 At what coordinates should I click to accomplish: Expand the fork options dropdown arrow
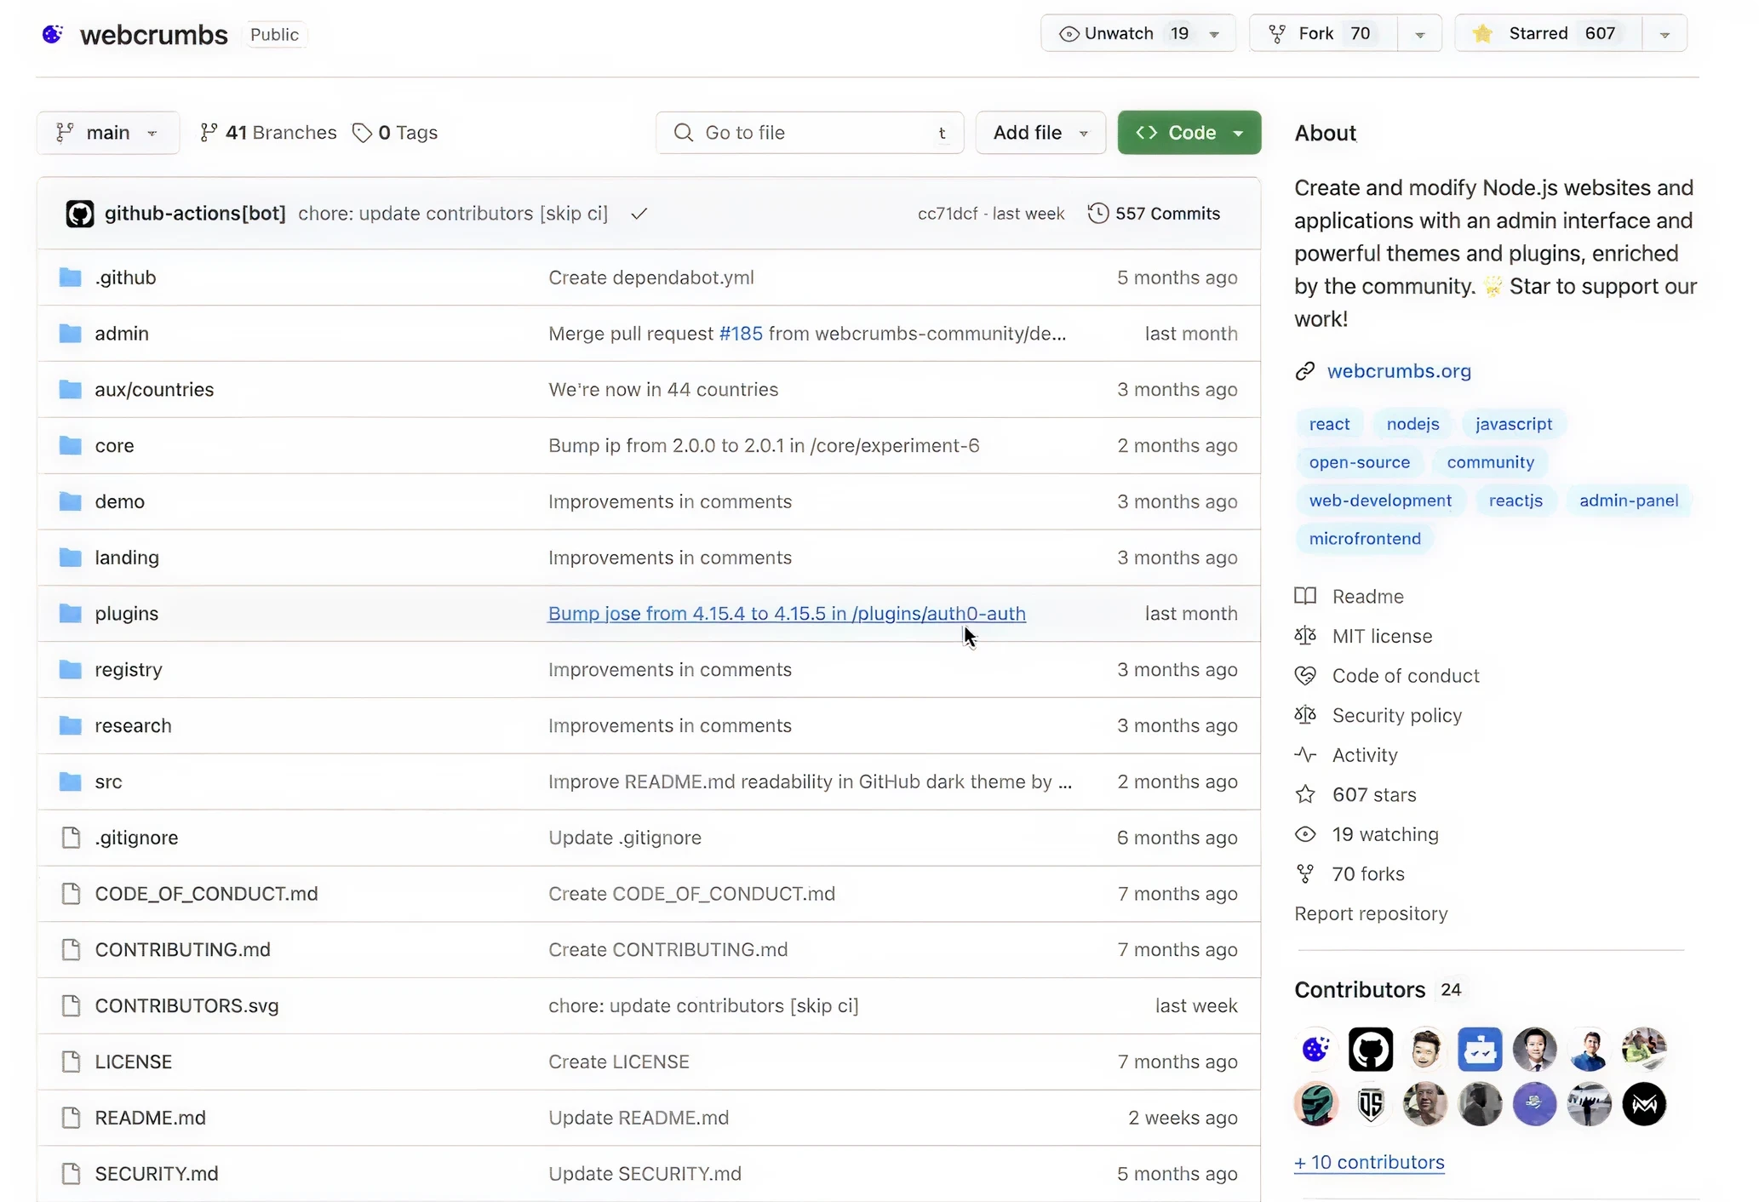coord(1419,34)
